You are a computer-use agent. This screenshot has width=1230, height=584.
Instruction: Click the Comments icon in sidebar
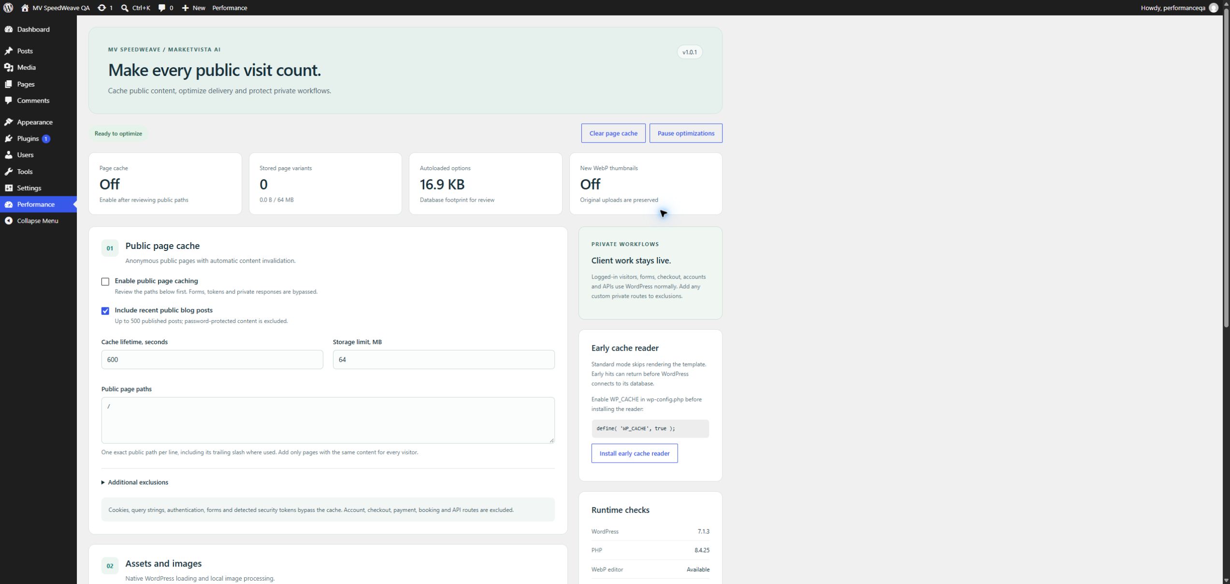(8, 101)
